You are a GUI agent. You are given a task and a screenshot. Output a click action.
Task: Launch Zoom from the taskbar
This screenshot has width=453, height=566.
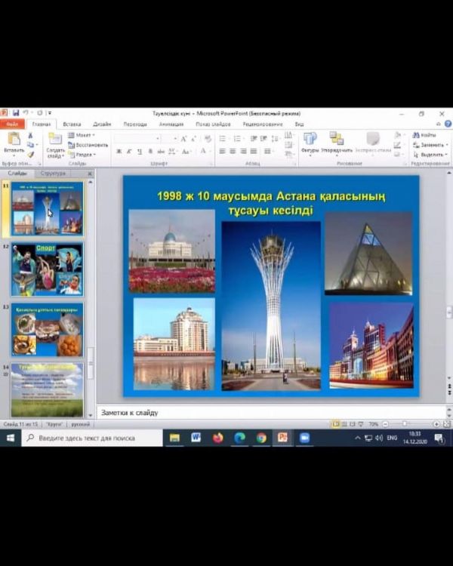tap(305, 438)
